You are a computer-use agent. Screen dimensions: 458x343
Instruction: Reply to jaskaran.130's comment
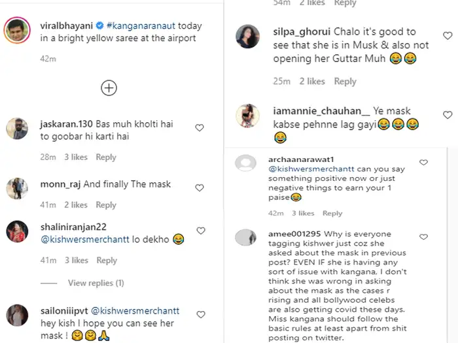tap(106, 157)
